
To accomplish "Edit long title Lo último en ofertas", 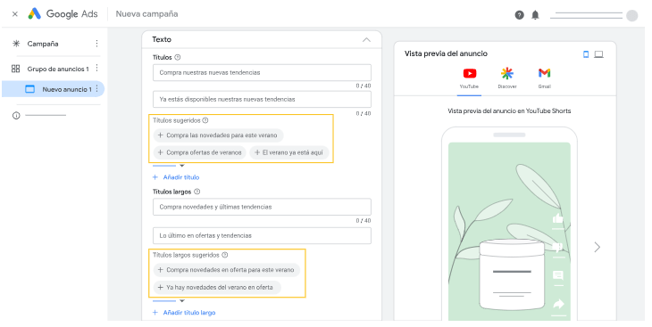I will [x=262, y=235].
